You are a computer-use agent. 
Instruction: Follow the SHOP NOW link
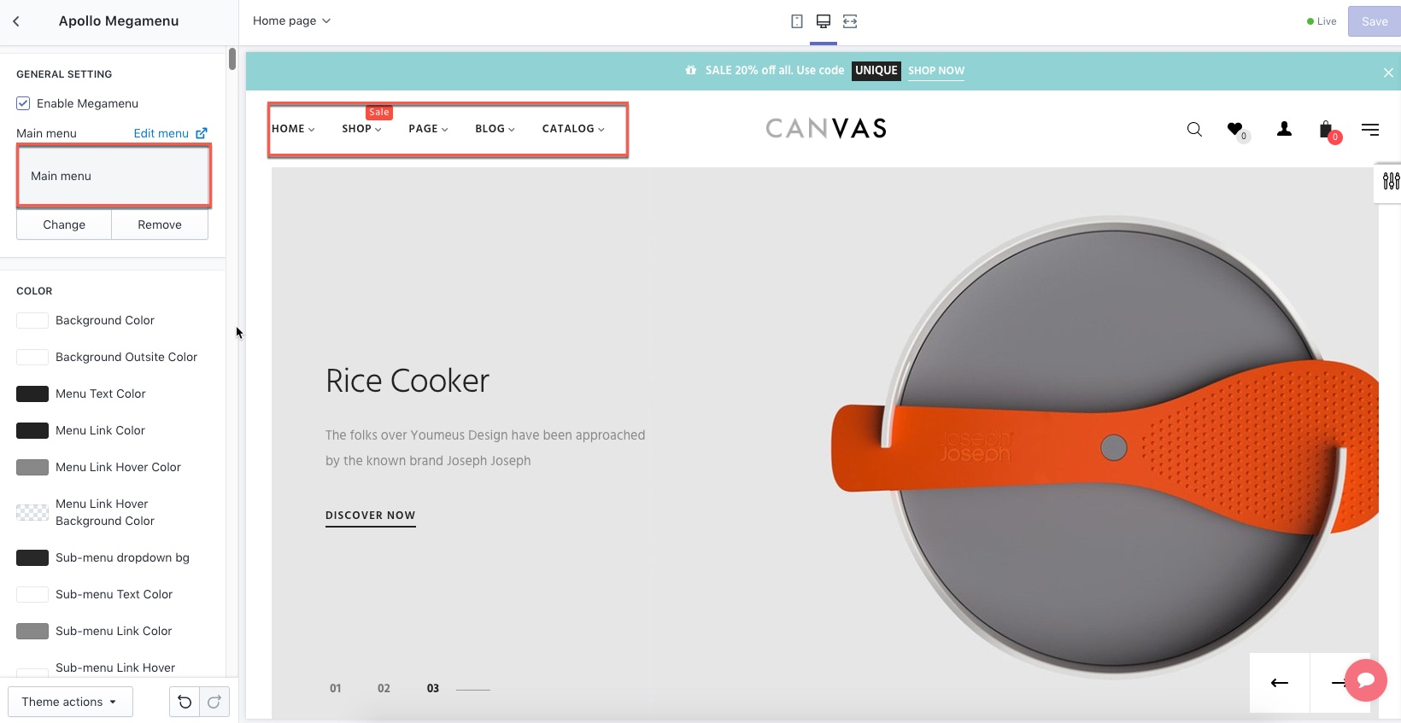936,71
